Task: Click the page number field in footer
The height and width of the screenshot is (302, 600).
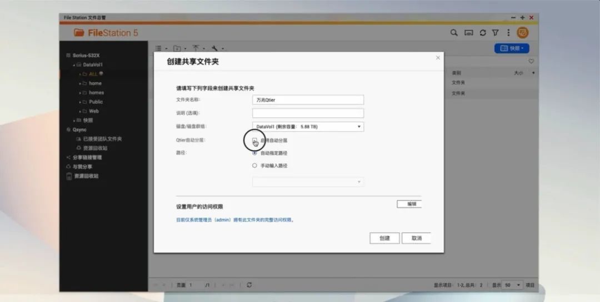Action: (x=195, y=285)
